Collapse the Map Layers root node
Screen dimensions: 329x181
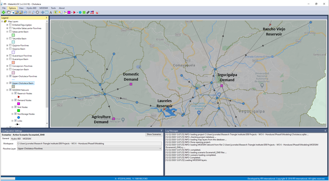coord(2,21)
